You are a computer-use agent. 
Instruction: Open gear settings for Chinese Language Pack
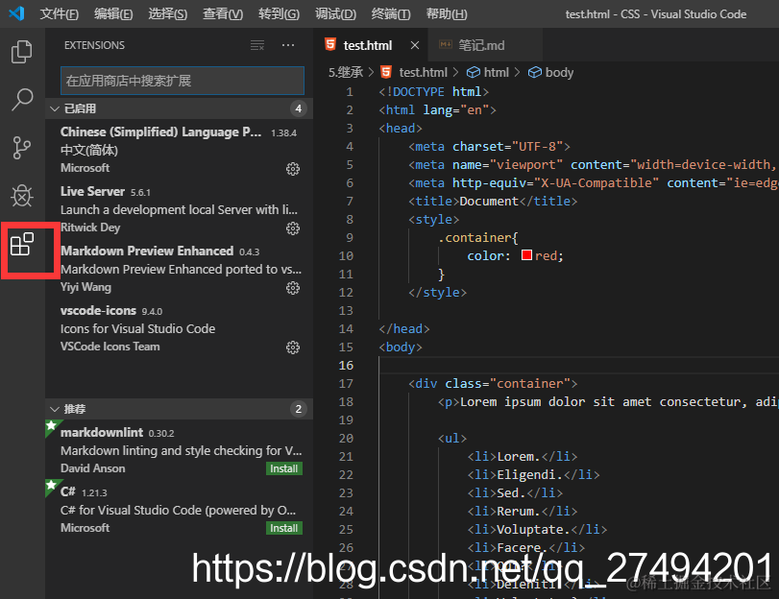pyautogui.click(x=293, y=169)
